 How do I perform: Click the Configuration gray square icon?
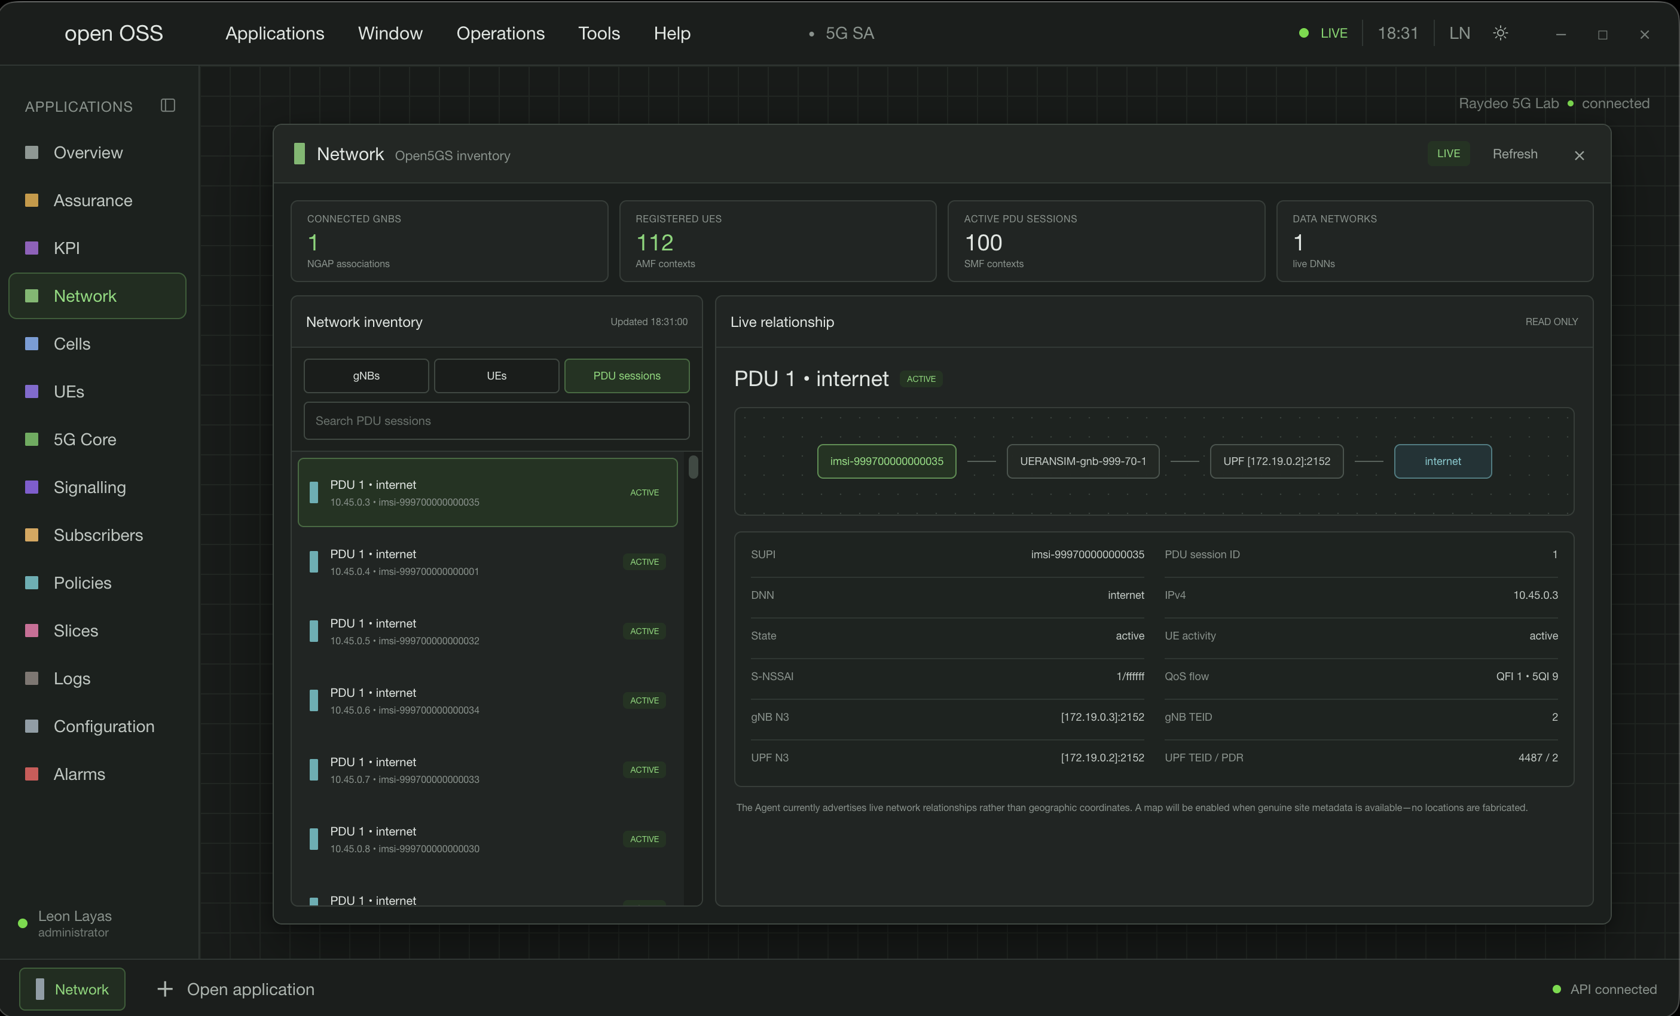click(31, 726)
